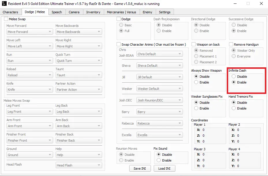
Task: Click the Save INI button
Action: click(140, 168)
